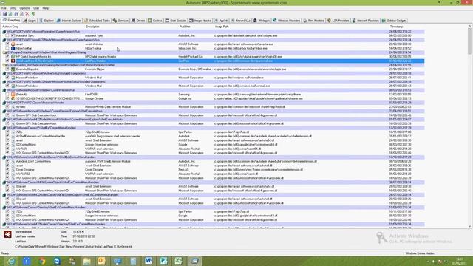473x266 pixels.
Task: Switch to the Winsock Providers tab
Action: pyautogui.click(x=286, y=21)
